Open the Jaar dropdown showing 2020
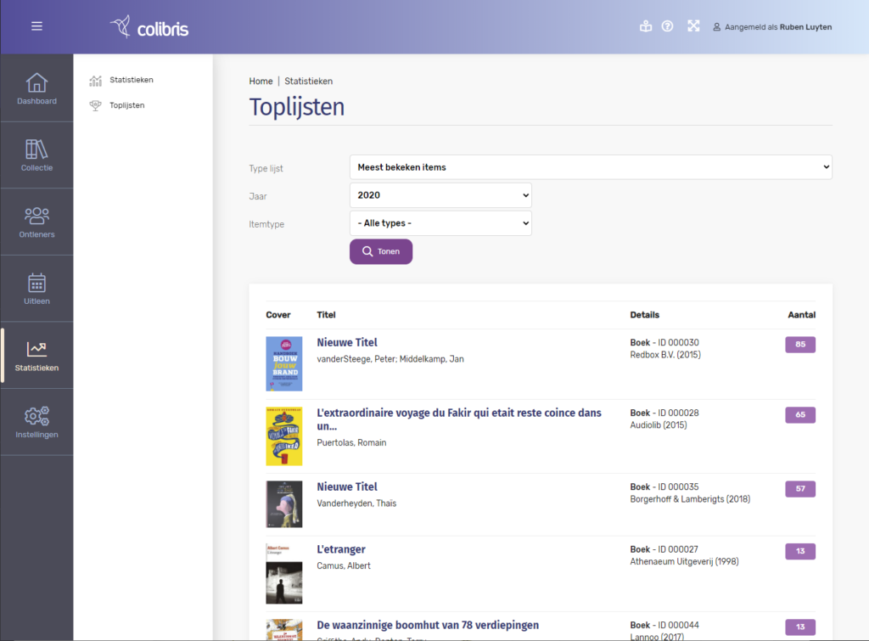The width and height of the screenshot is (869, 641). (440, 195)
